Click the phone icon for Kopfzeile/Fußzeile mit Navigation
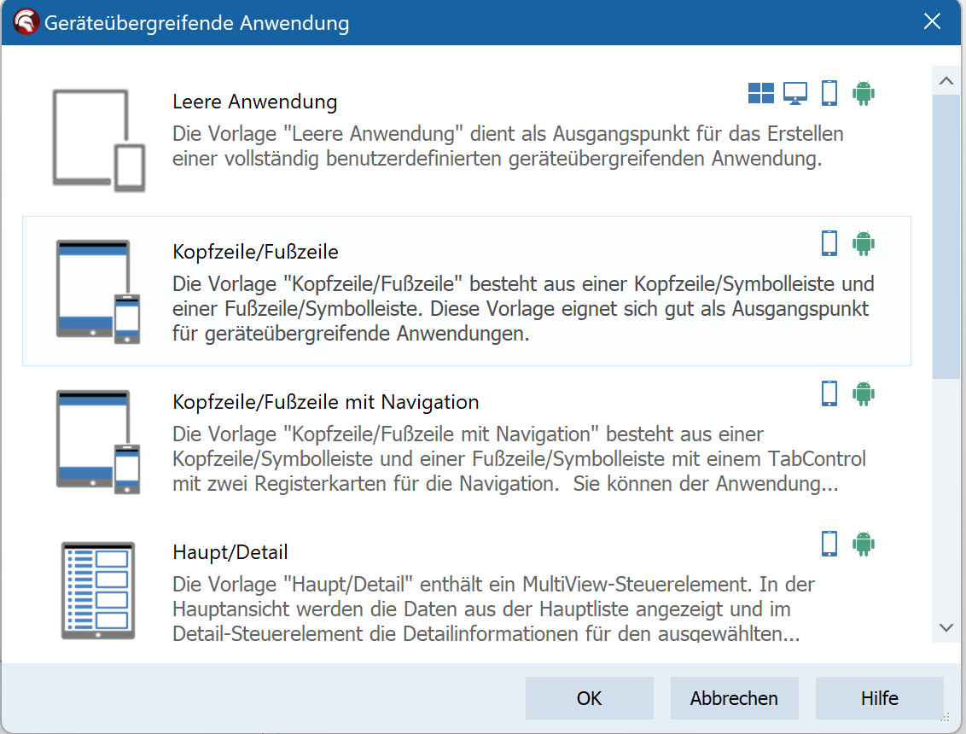This screenshot has width=966, height=734. pos(829,393)
